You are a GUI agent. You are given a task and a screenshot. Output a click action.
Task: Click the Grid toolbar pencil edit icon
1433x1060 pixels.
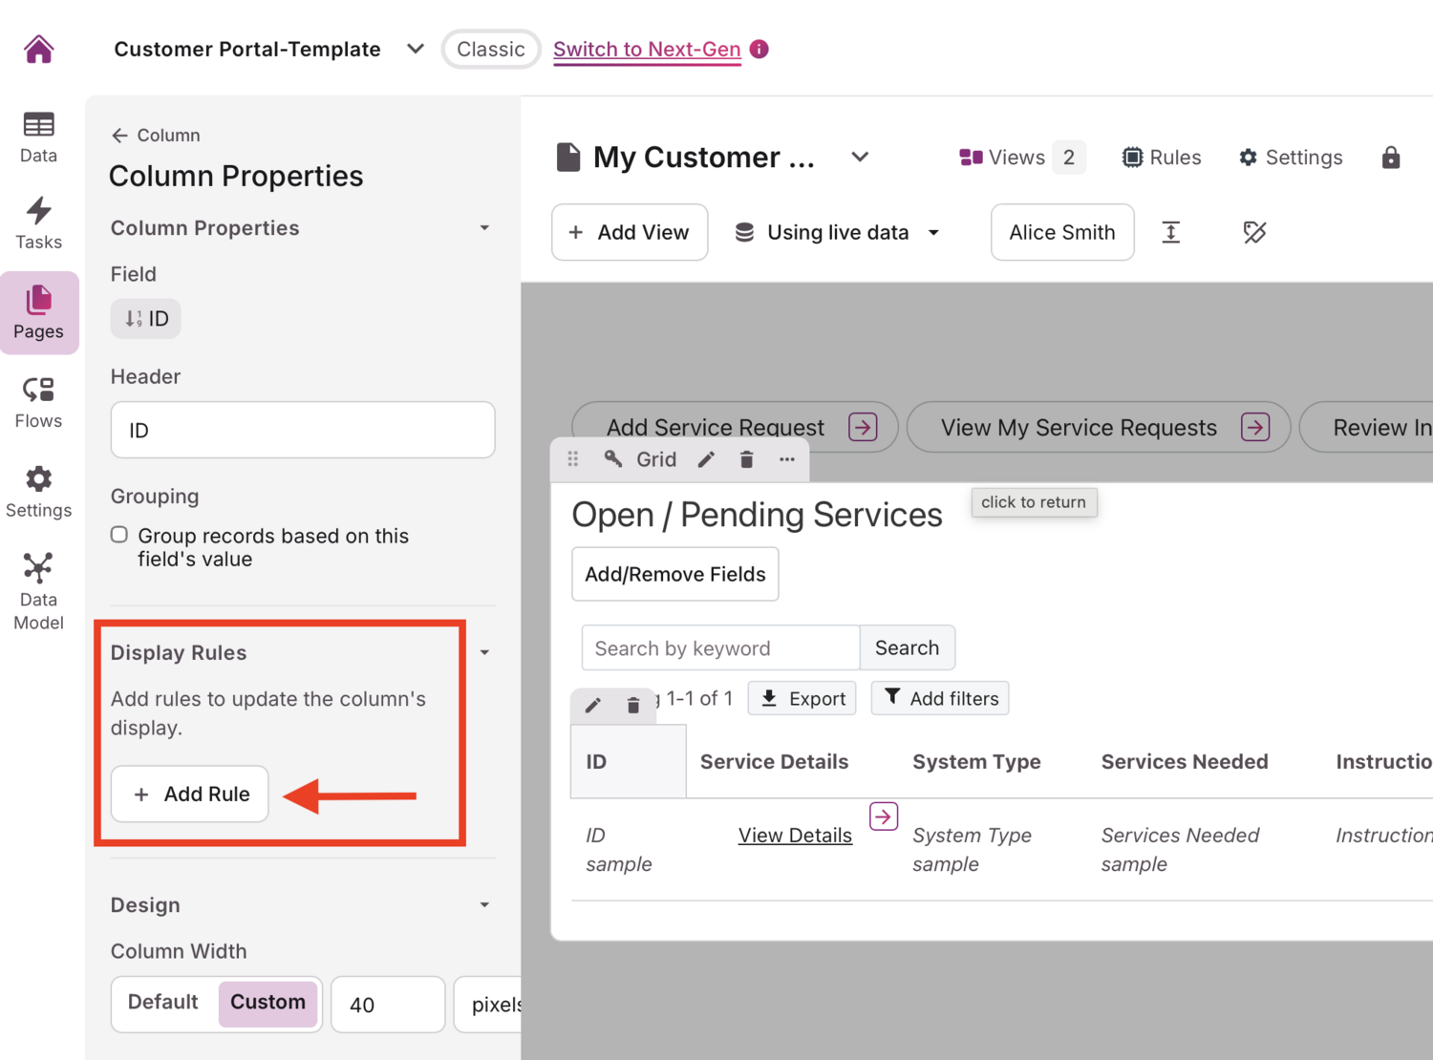[x=706, y=459]
